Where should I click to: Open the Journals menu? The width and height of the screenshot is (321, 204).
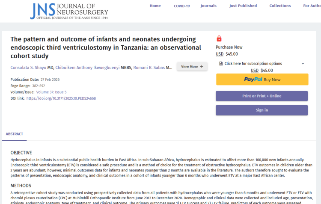[208, 6]
